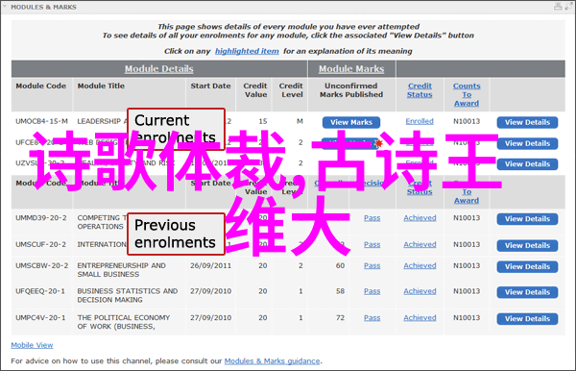This screenshot has width=576, height=371.
Task: View Details for UMSCUF-20-2 module
Action: click(x=527, y=245)
